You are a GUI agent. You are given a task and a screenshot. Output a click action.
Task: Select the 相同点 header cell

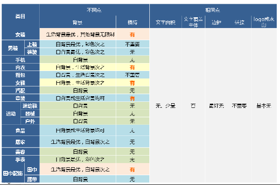point(213,10)
